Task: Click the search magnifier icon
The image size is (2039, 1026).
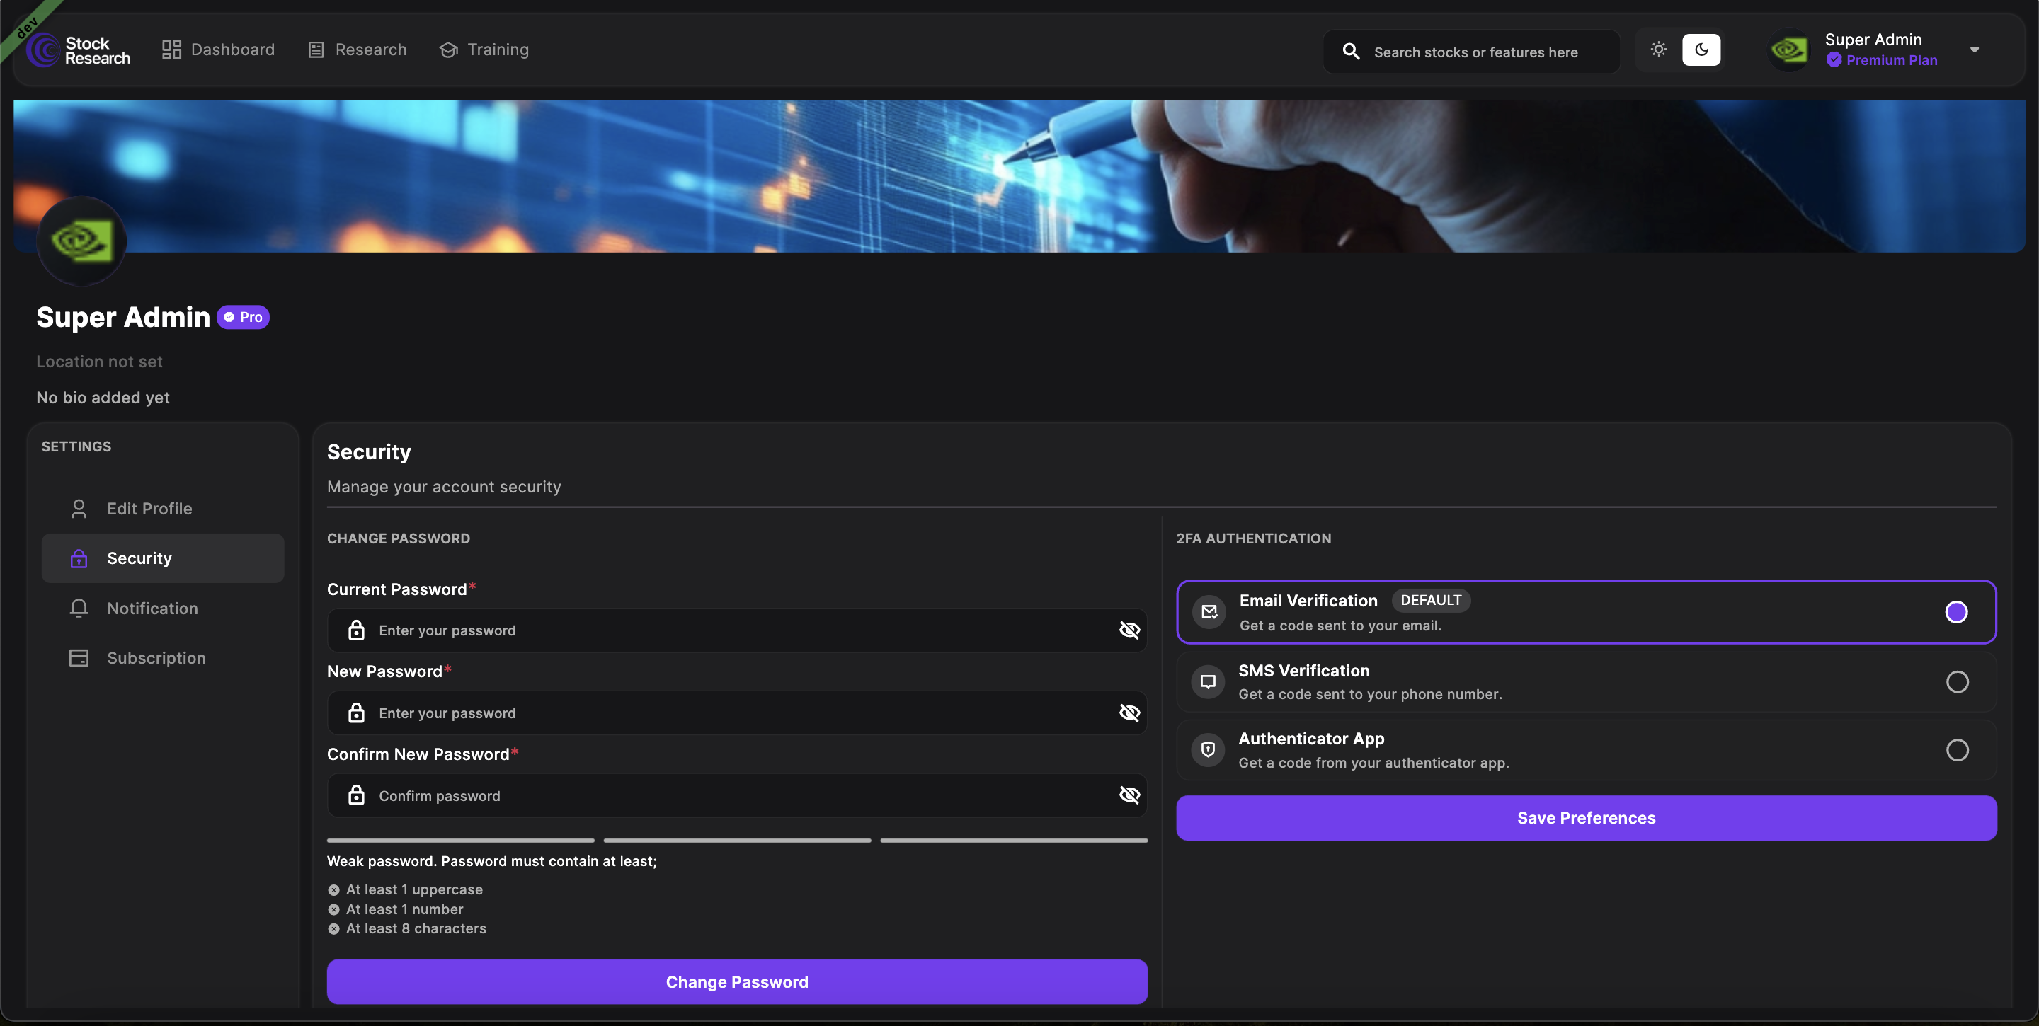Action: pyautogui.click(x=1351, y=52)
